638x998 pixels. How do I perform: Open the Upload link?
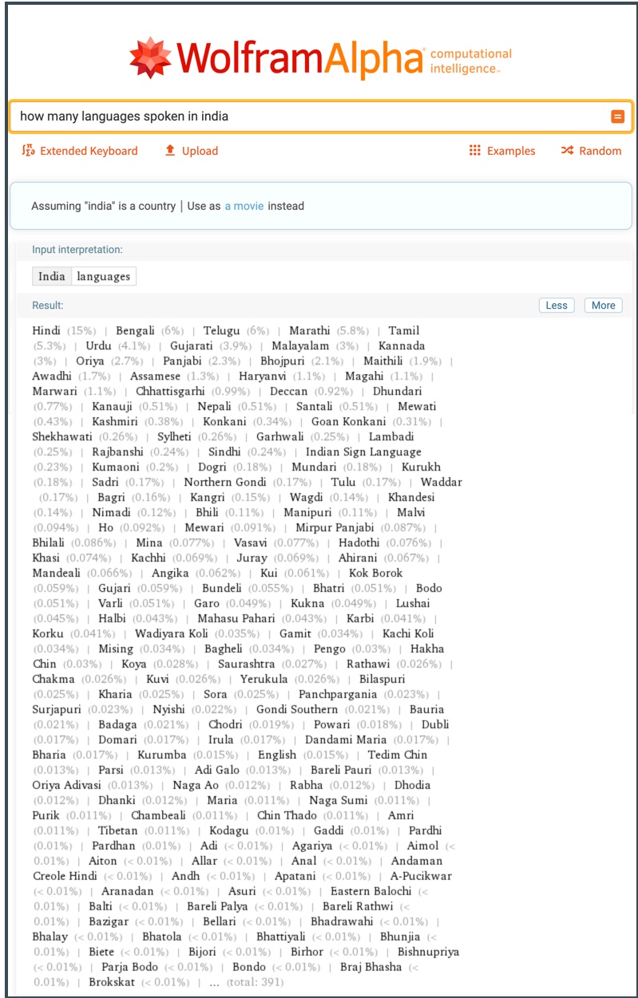click(x=200, y=151)
